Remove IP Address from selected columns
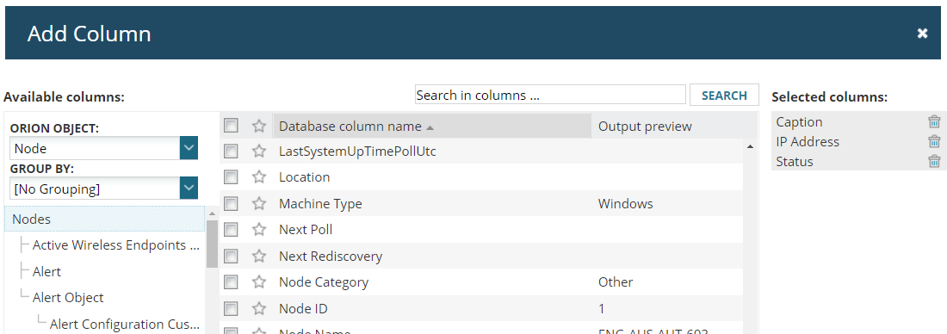The height and width of the screenshot is (334, 947). tap(934, 141)
